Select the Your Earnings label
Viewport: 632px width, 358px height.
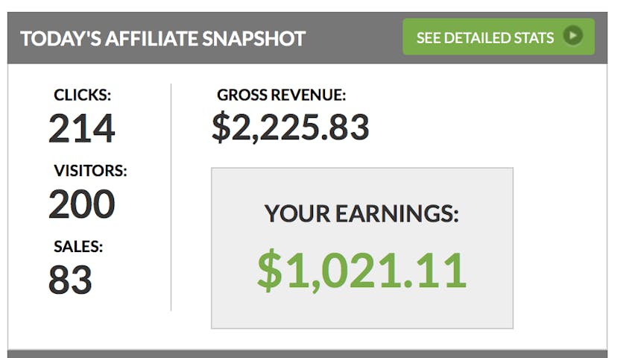tap(361, 214)
